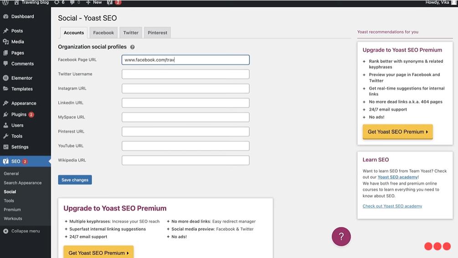Open Tools under SEO submenu
458x258 pixels.
click(9, 201)
